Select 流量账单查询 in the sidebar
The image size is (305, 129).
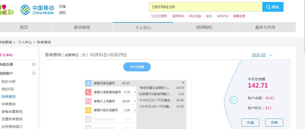(x=12, y=119)
